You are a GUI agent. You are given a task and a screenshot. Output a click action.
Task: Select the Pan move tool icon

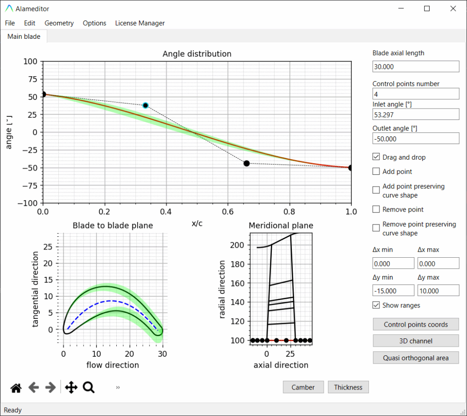tap(71, 388)
